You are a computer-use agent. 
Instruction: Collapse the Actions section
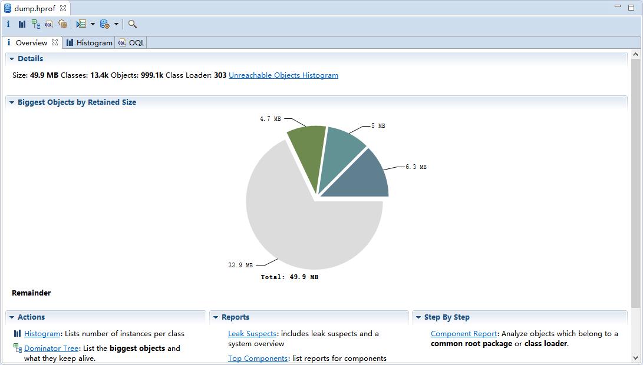click(11, 317)
